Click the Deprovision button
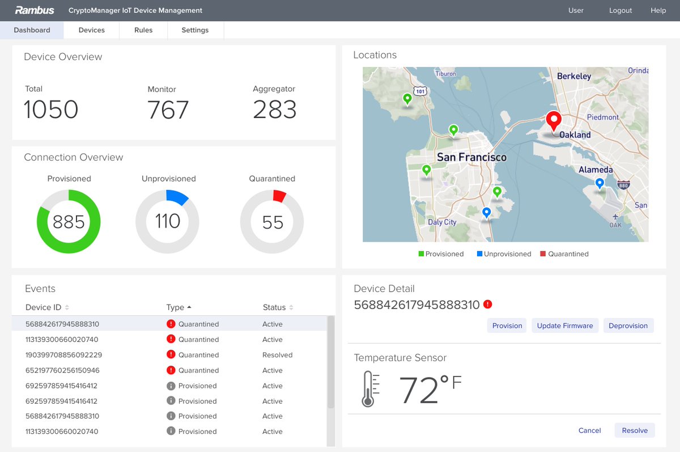The width and height of the screenshot is (680, 452). [x=628, y=326]
